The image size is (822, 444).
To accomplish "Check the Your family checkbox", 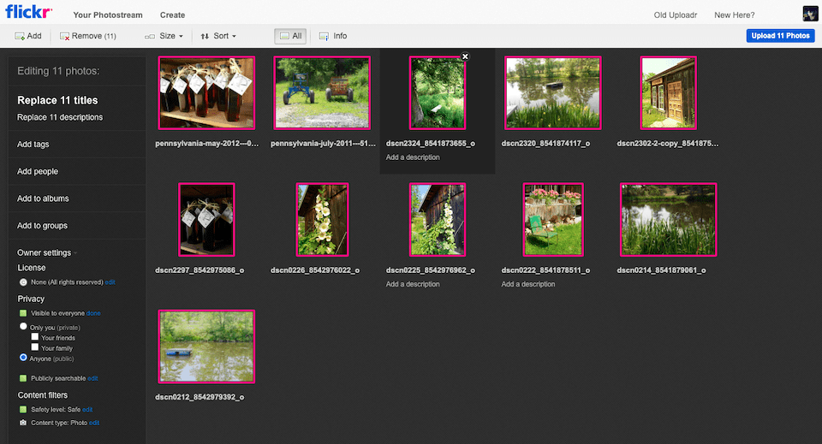I will (35, 347).
